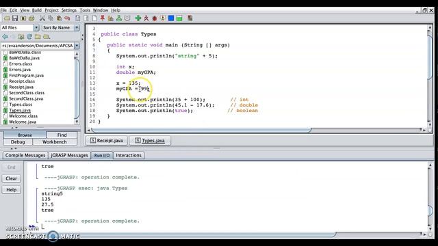Open the Build menu
The height and width of the screenshot is (246, 438).
point(36,10)
